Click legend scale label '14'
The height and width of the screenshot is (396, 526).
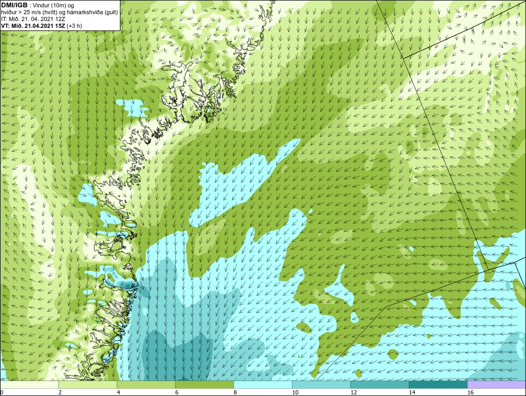click(x=412, y=392)
